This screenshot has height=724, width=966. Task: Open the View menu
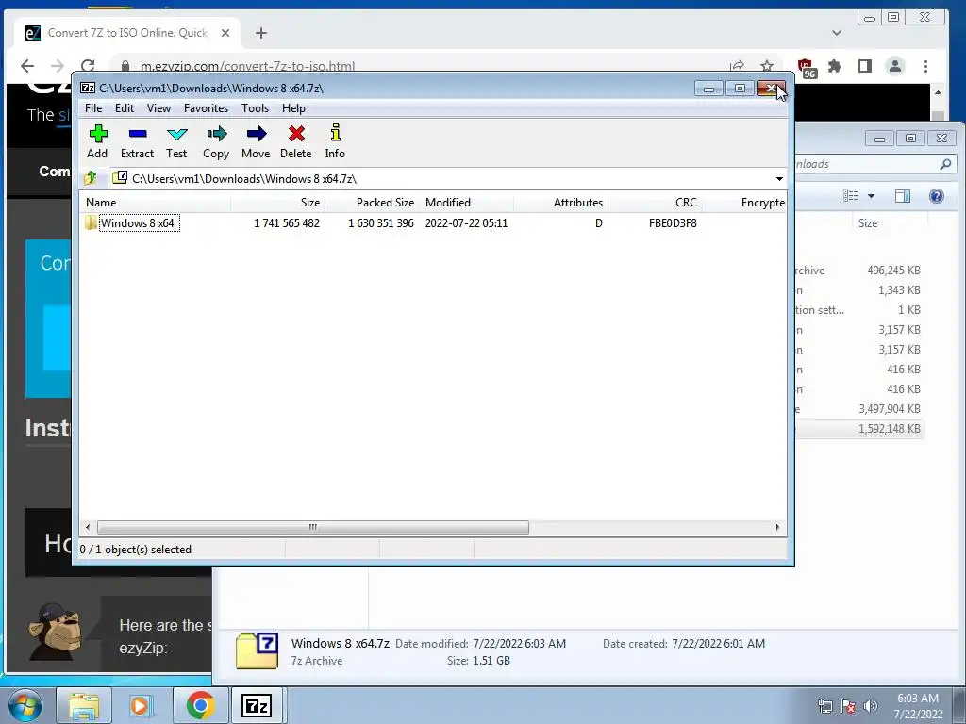tap(158, 108)
